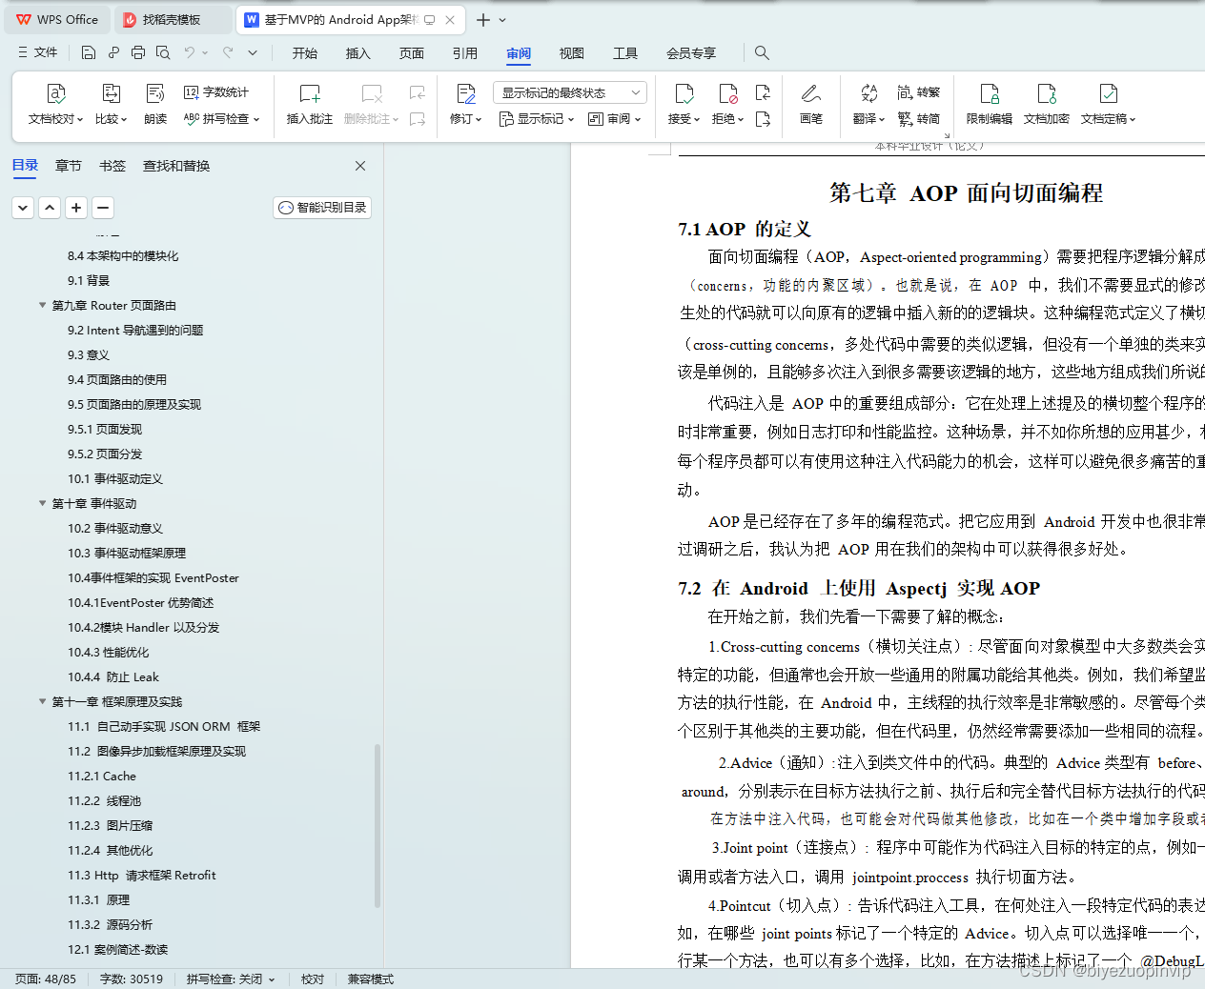Select the 书签 navigation tab

coord(112,166)
